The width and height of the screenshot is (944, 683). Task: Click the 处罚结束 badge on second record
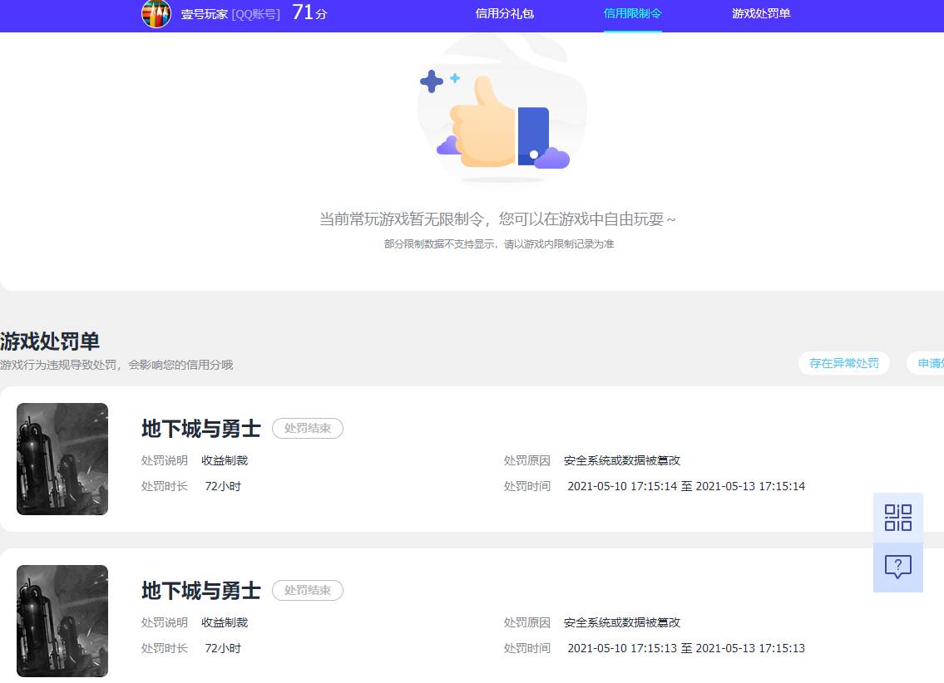coord(307,590)
